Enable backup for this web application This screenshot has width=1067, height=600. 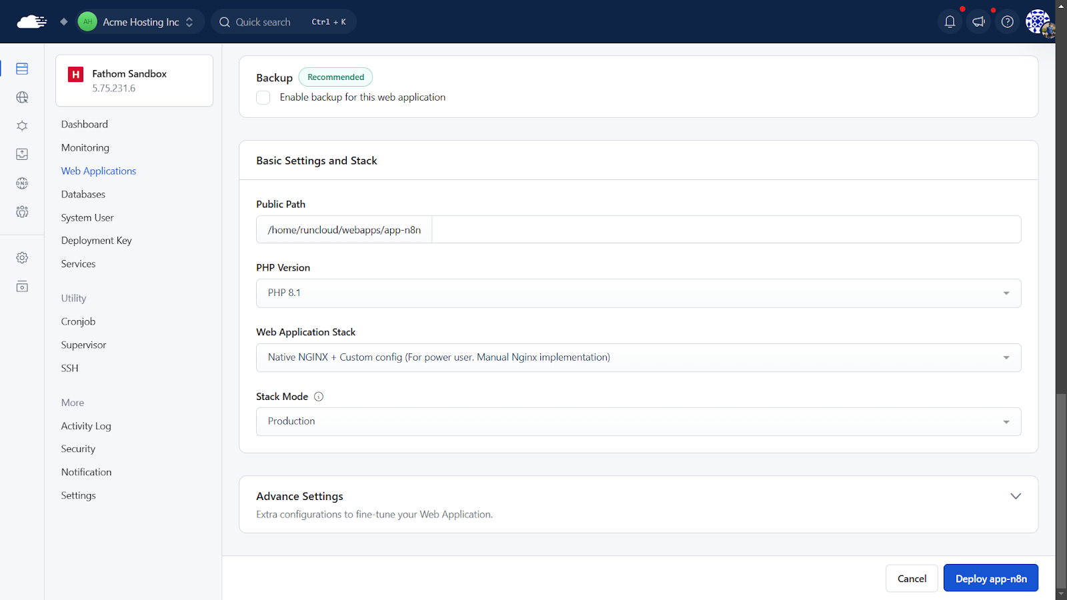(263, 98)
